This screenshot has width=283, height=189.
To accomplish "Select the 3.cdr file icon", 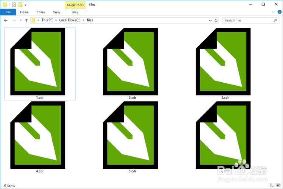I will point(223,62).
